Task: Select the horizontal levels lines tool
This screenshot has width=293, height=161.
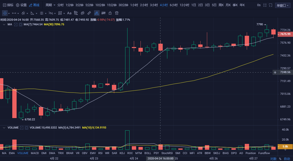Action: [x=41, y=13]
